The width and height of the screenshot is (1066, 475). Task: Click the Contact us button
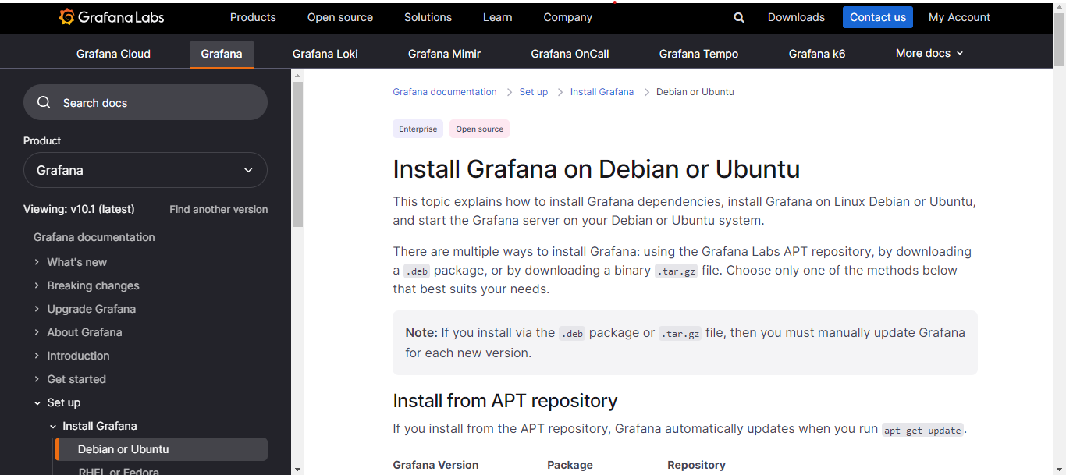click(877, 17)
